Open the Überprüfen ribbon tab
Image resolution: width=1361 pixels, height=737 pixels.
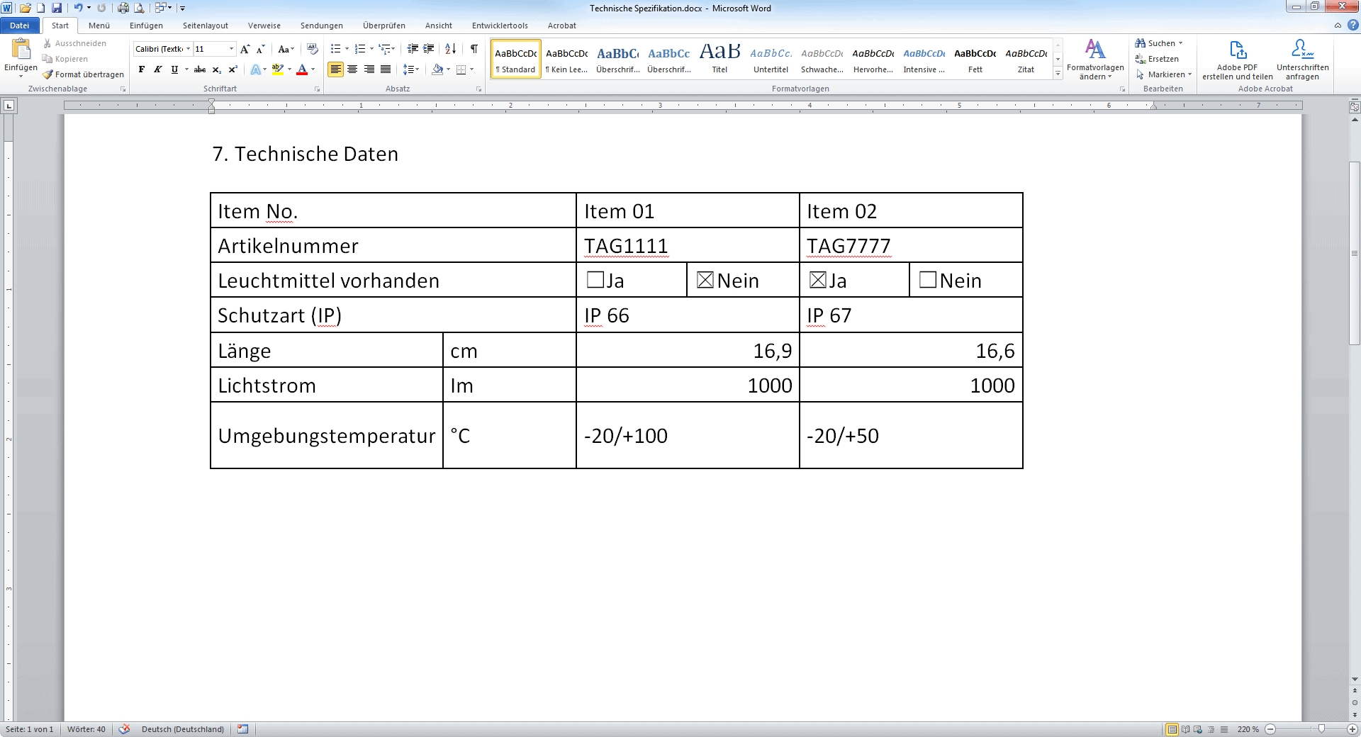tap(383, 26)
